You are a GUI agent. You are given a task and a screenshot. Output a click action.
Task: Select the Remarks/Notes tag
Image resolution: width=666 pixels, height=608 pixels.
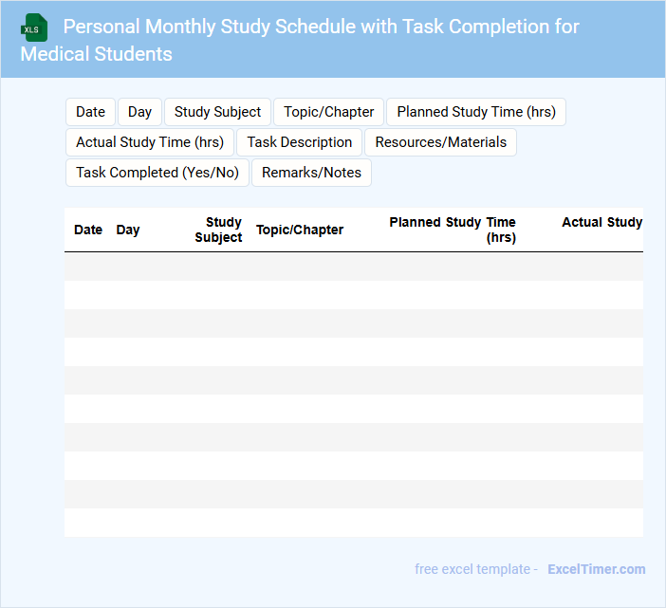pyautogui.click(x=311, y=173)
